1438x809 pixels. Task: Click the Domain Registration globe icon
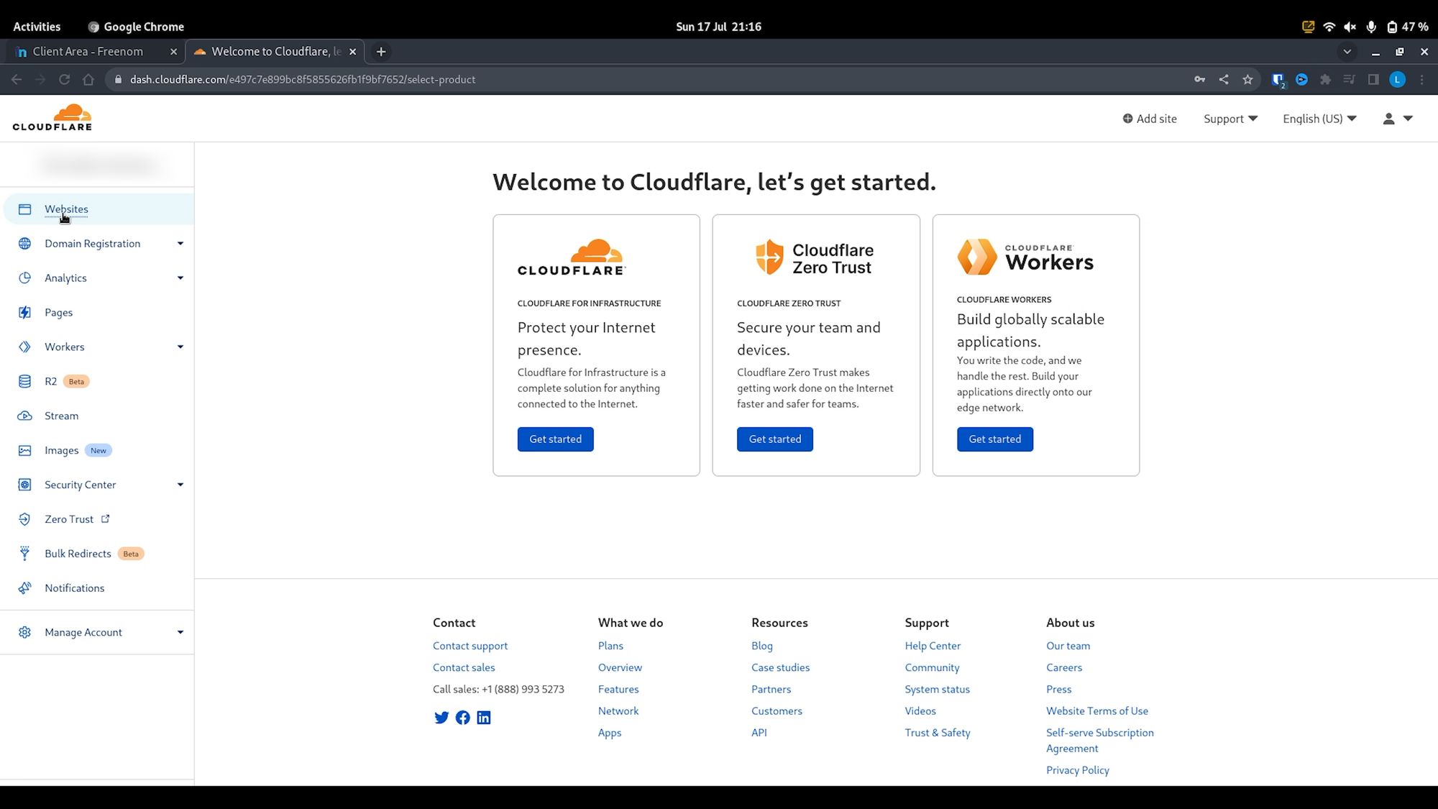point(24,244)
